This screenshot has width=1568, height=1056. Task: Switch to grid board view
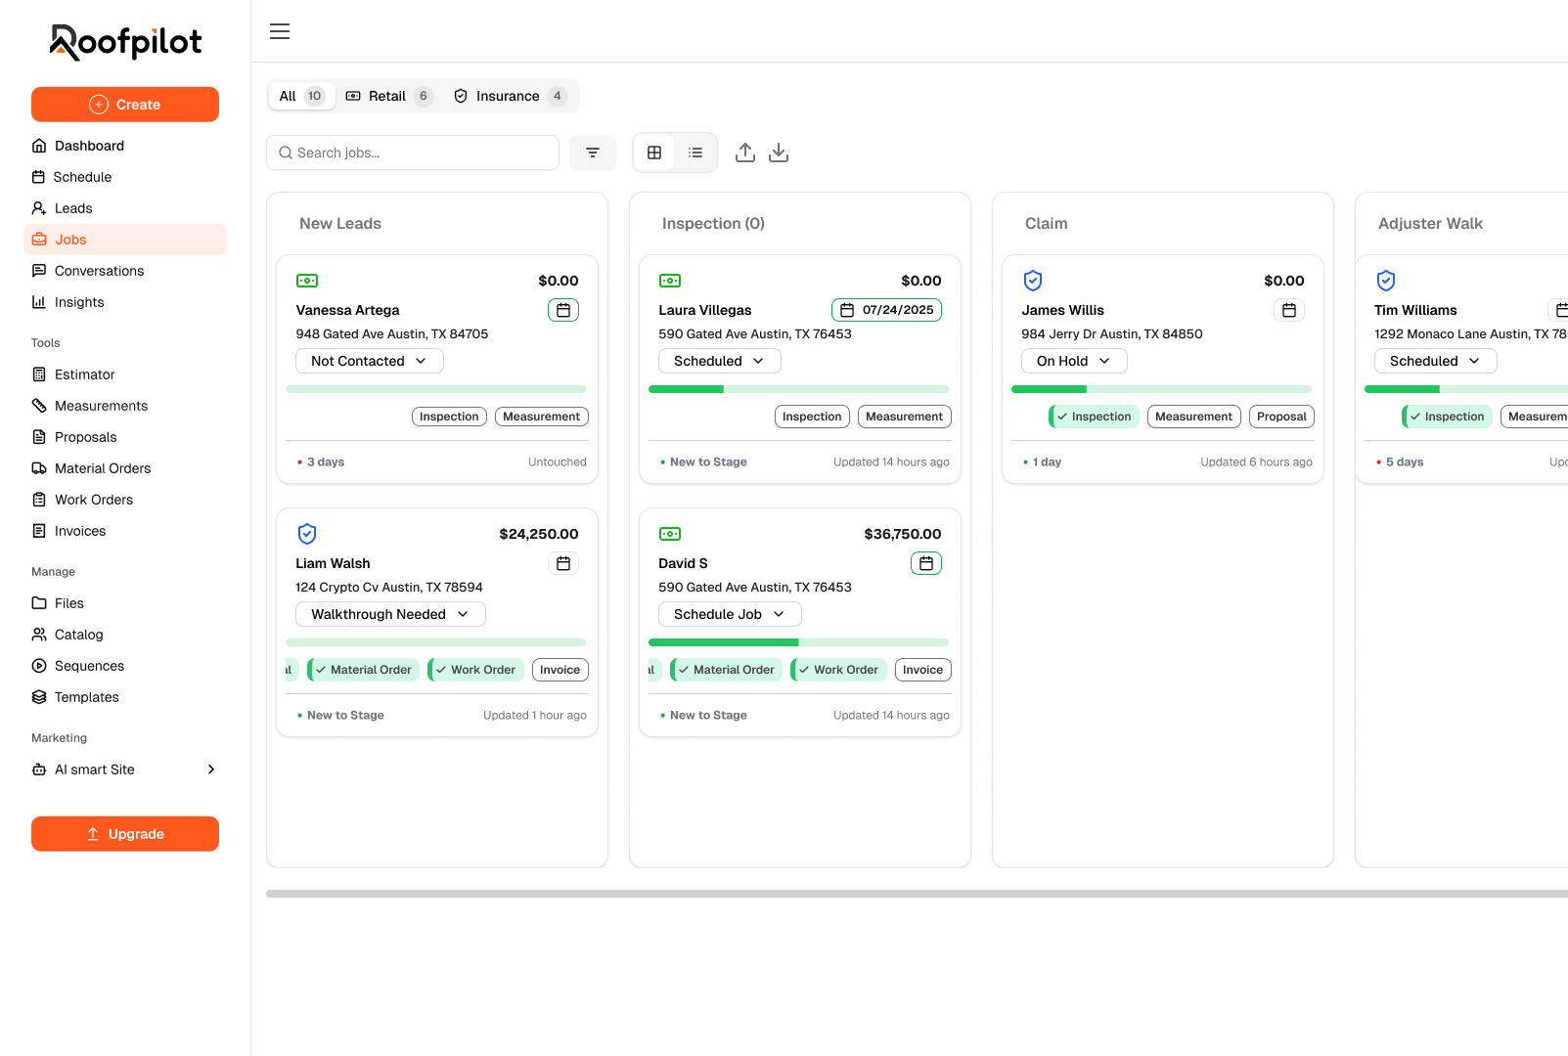654,153
